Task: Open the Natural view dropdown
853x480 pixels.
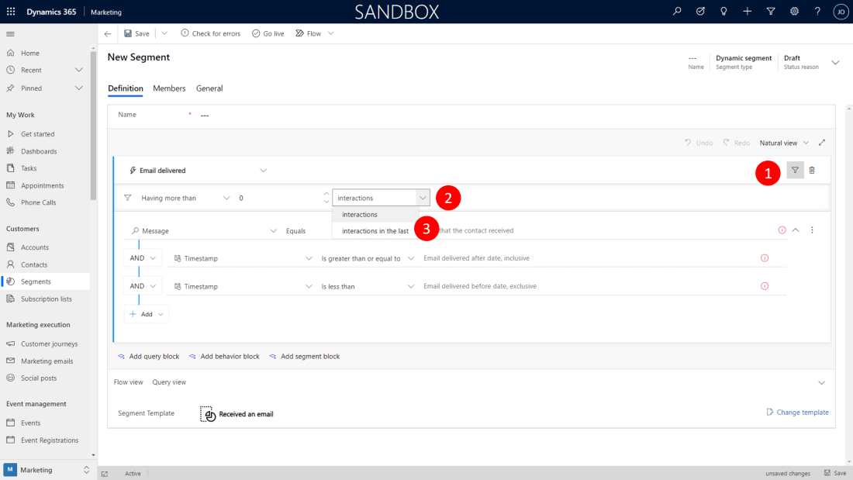Action: [x=784, y=143]
